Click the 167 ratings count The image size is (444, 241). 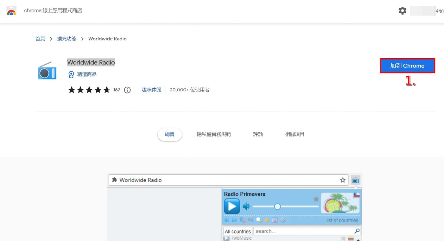click(117, 90)
